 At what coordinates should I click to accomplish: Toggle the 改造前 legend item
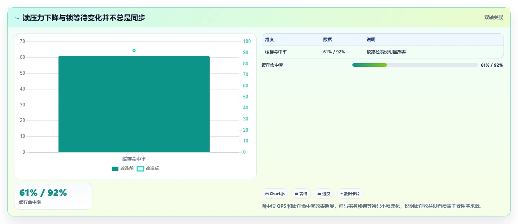point(123,168)
